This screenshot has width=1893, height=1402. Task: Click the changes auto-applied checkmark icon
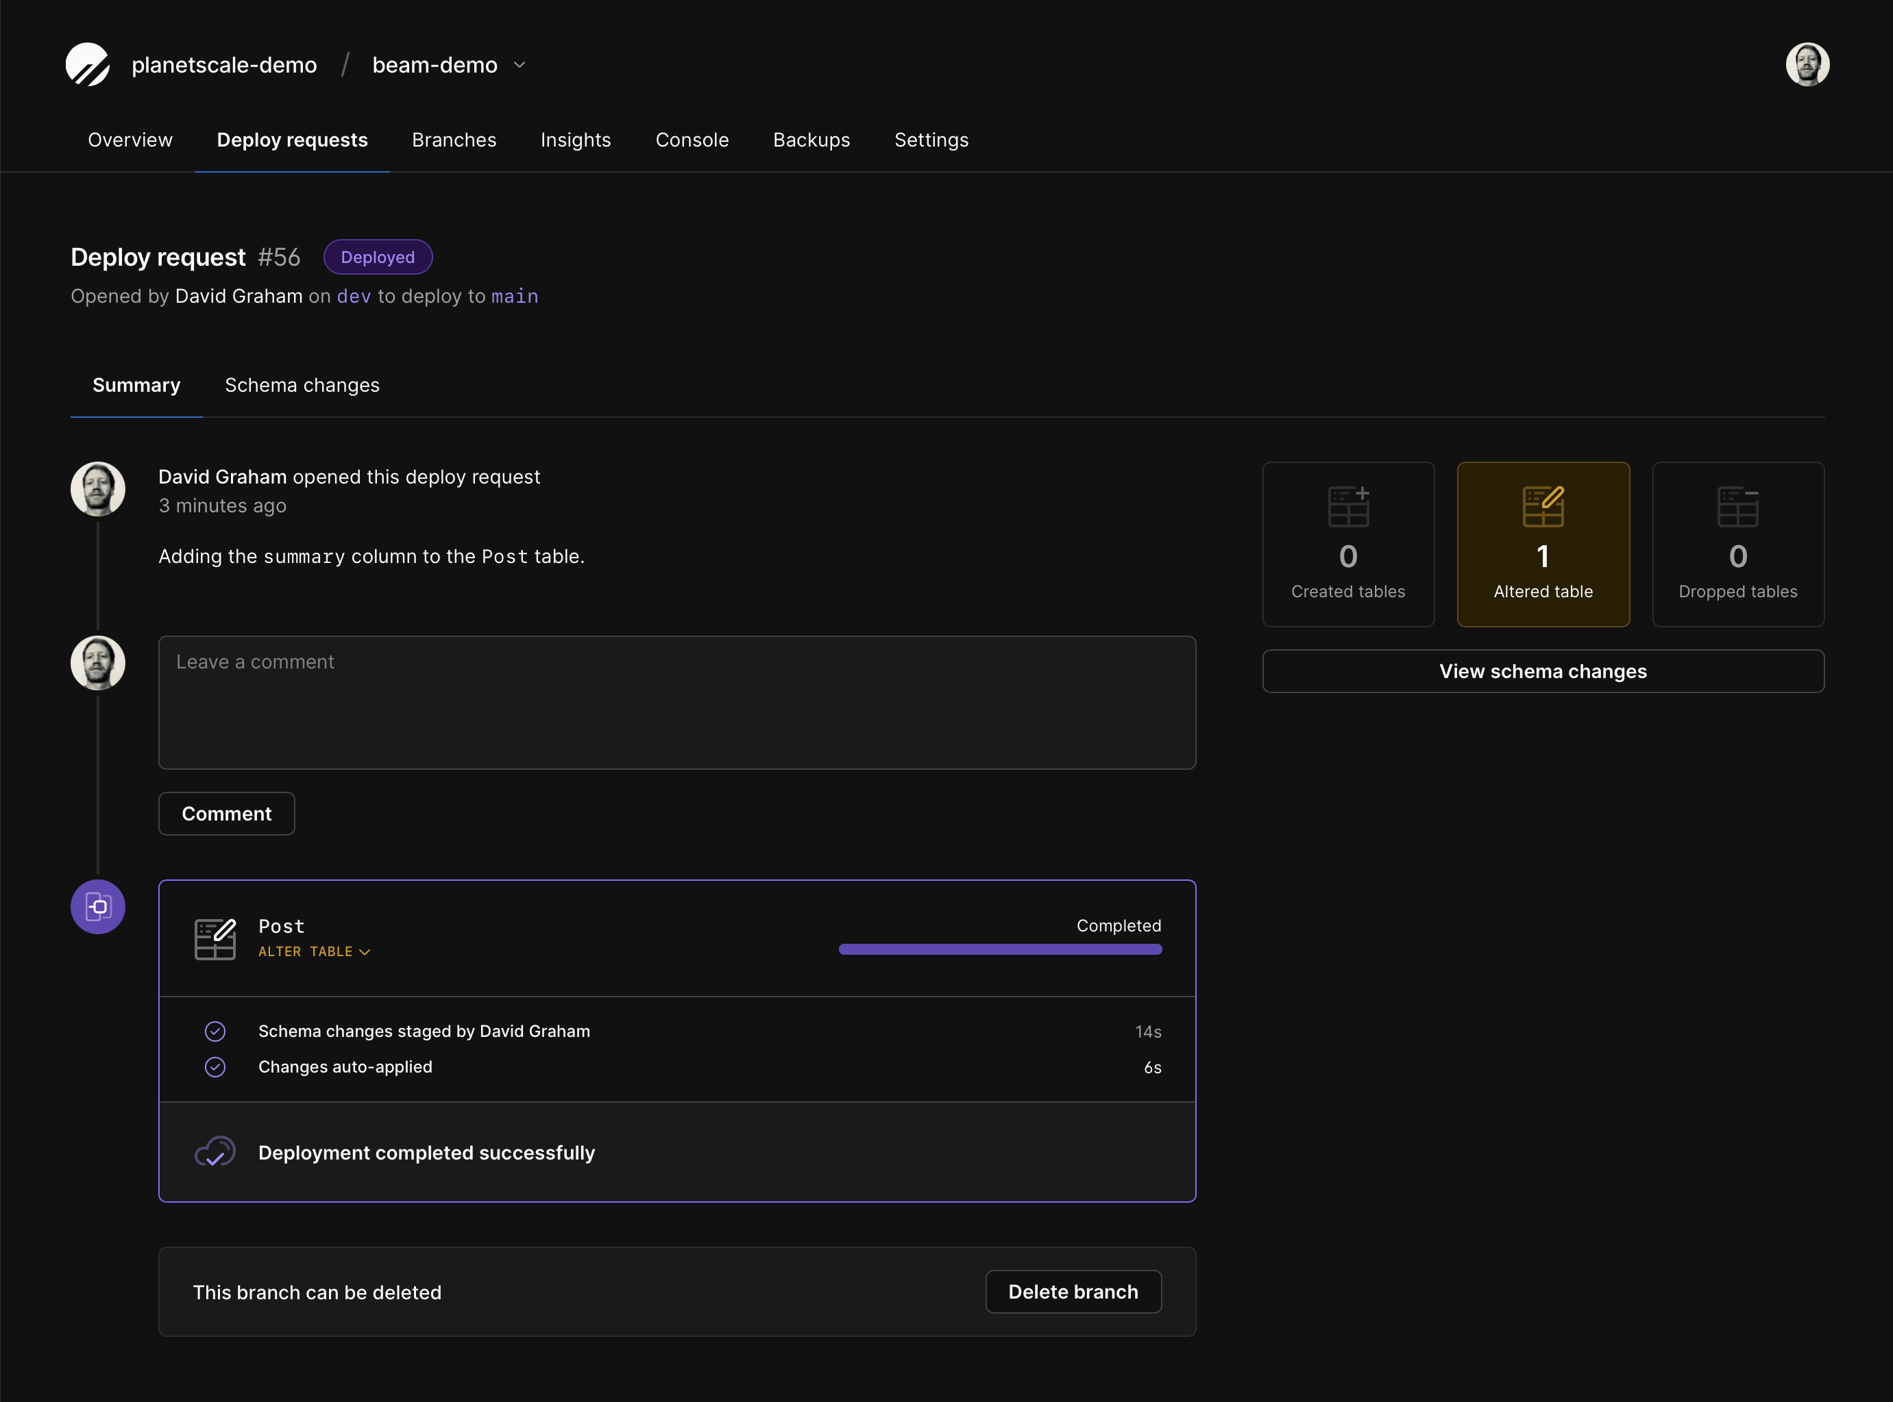(x=215, y=1068)
